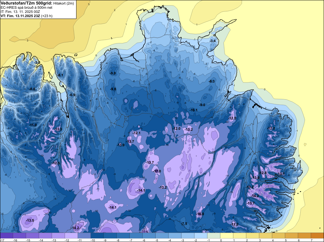
Task: Select the -12.1 temperature label
Action: [137, 133]
